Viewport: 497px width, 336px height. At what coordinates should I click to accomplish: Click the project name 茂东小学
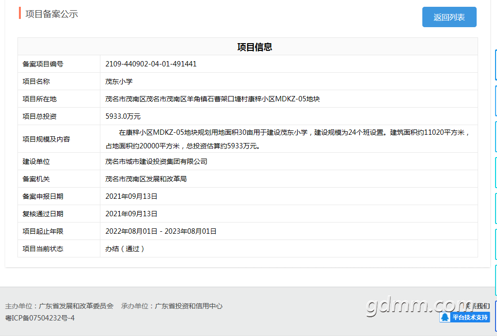(119, 81)
